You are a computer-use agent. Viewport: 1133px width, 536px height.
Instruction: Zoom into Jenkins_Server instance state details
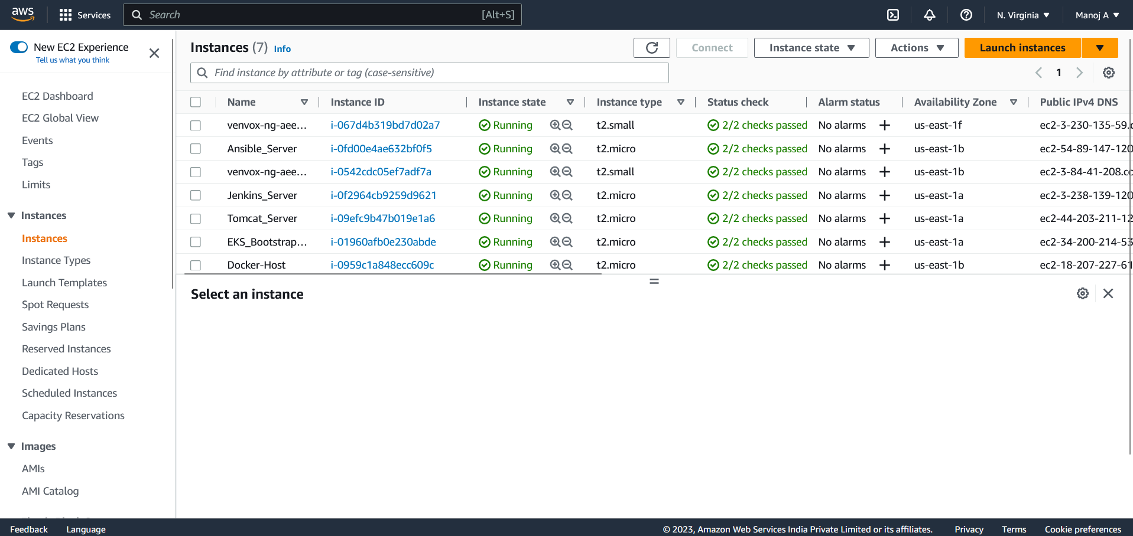[x=554, y=195]
